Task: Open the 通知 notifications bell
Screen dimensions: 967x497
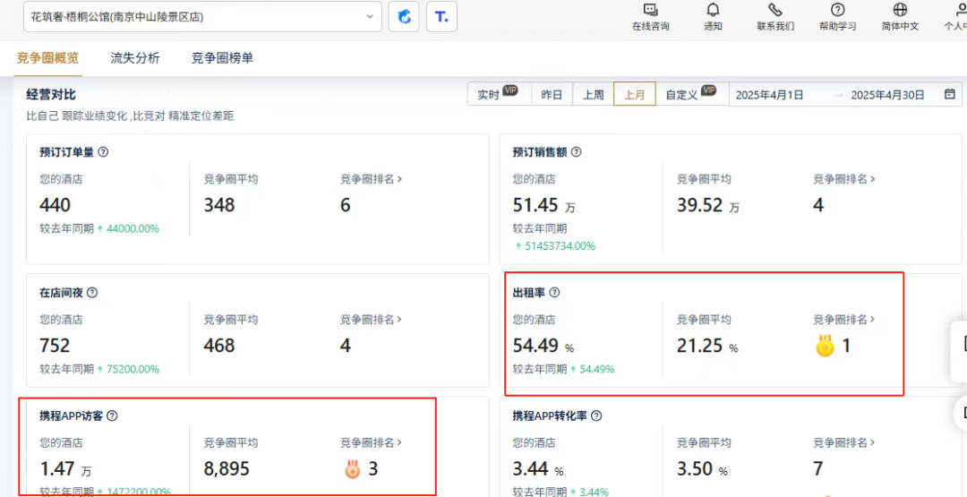Action: [713, 10]
